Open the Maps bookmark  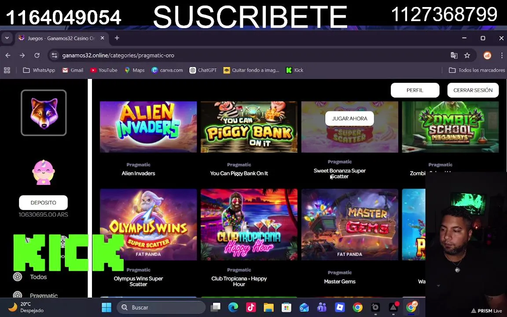135,70
